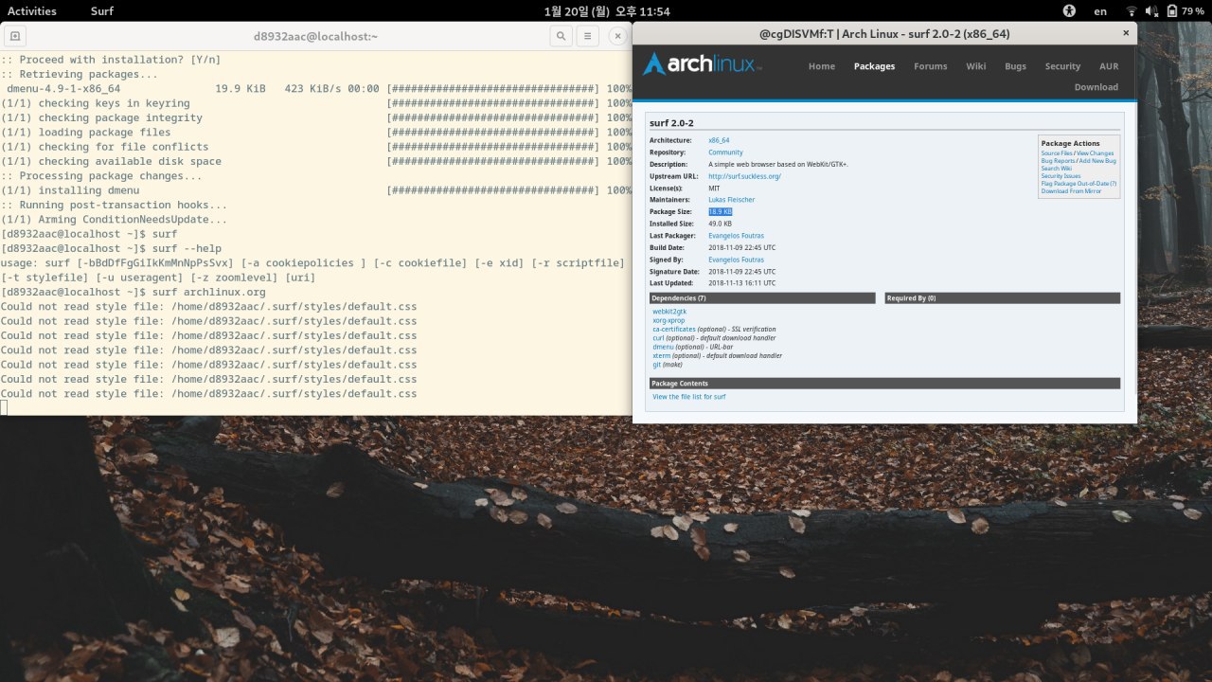
Task: Go to the Home nav tab
Action: tap(822, 66)
